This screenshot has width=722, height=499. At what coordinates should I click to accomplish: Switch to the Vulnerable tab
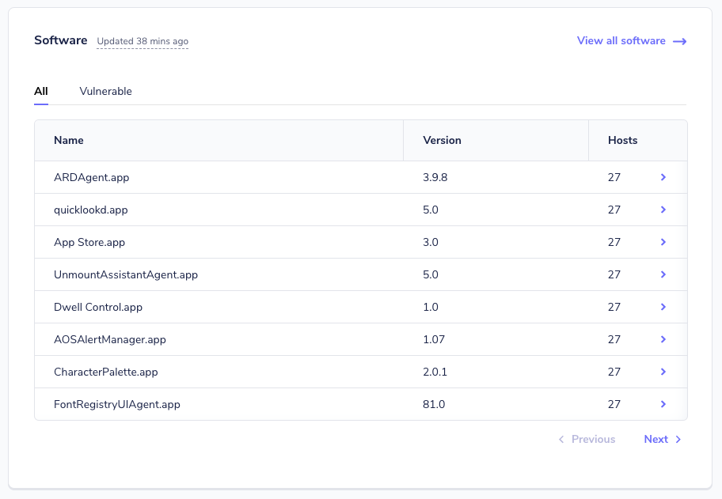coord(105,91)
